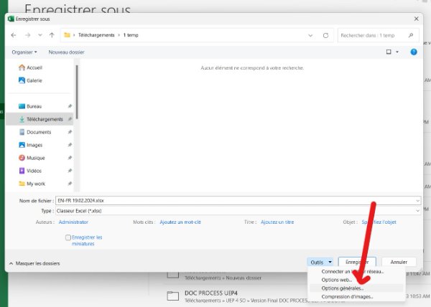Enable 'Enregistrer les miniatures' checkbox
Image resolution: width=431 pixels, height=307 pixels.
[x=68, y=237]
